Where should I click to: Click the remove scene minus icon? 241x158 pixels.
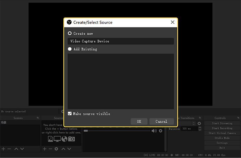pos(9,149)
